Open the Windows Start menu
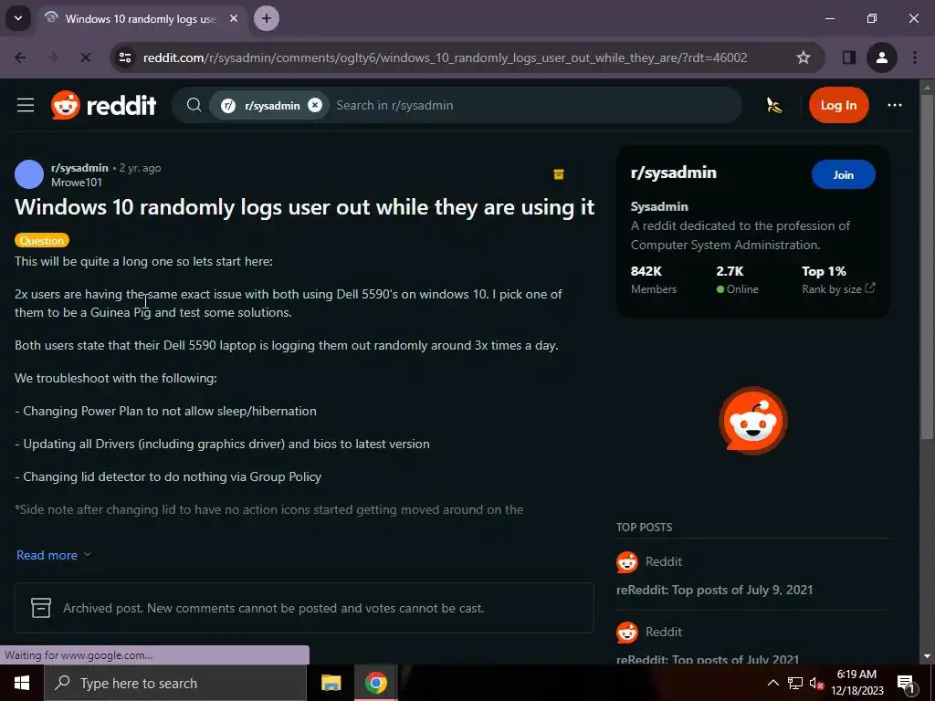The image size is (935, 701). 22,683
